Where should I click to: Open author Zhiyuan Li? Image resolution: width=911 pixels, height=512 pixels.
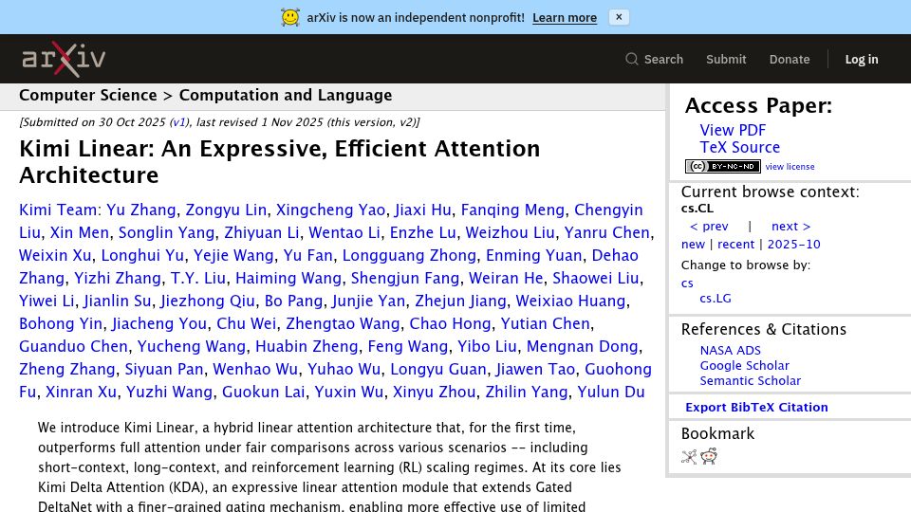[x=262, y=232]
